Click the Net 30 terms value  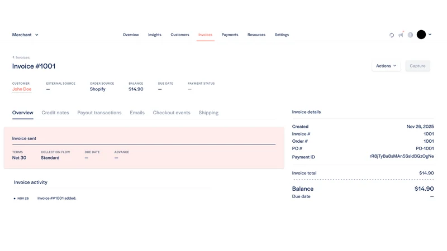pos(19,158)
